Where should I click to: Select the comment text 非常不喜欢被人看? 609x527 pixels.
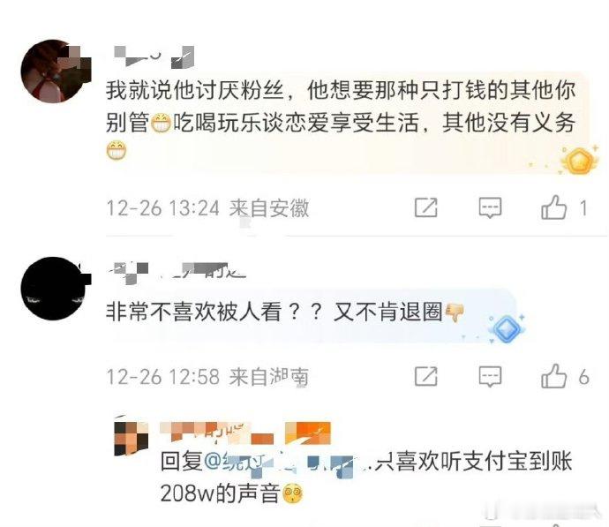193,312
